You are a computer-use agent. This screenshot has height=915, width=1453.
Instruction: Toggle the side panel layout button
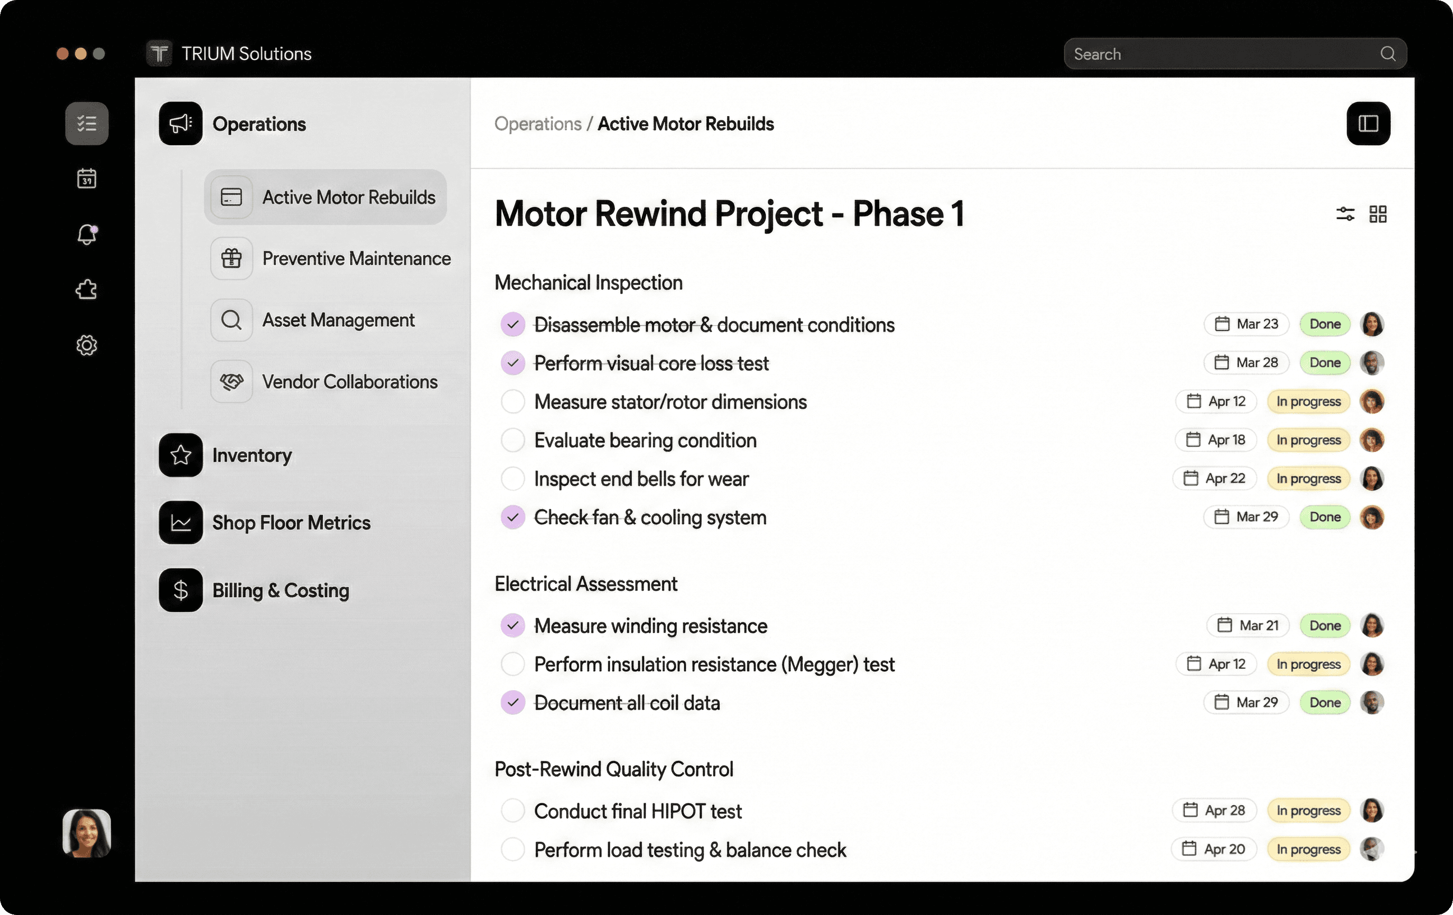tap(1368, 124)
